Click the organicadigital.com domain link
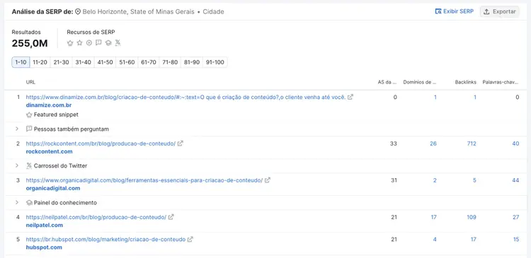This screenshot has height=258, width=531. coord(53,188)
